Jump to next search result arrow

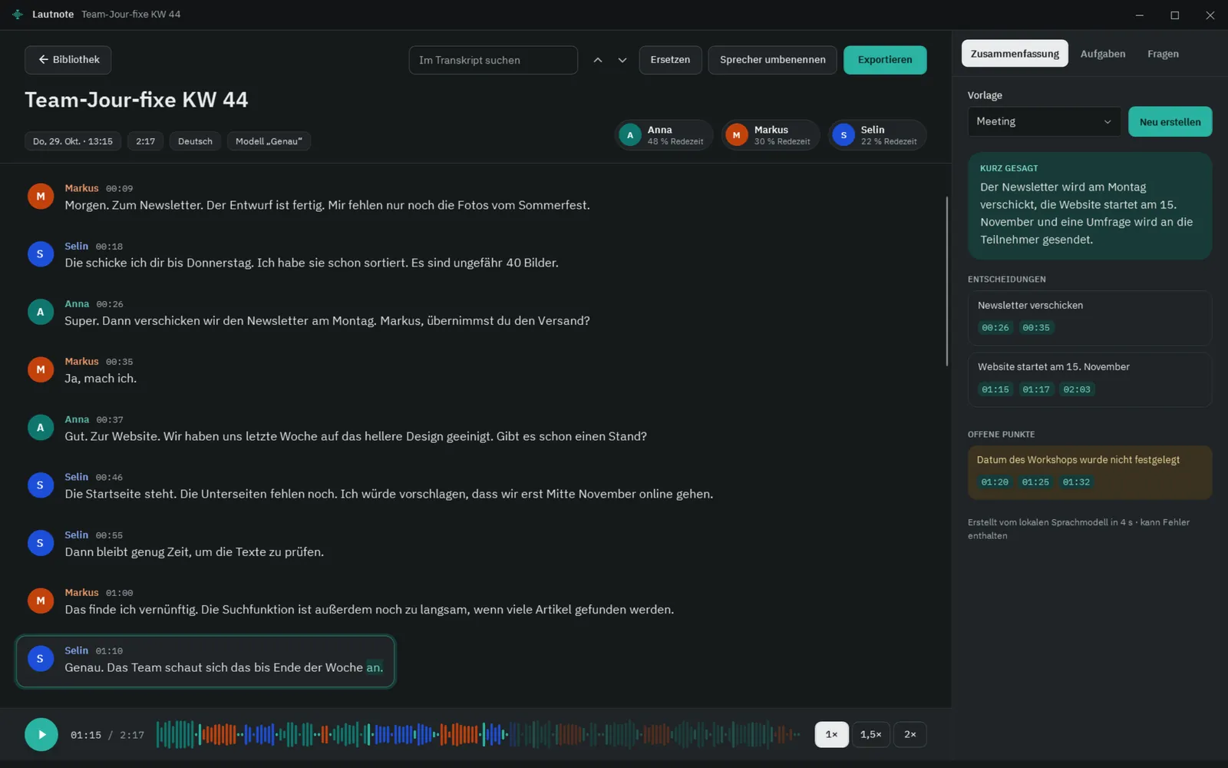click(x=622, y=60)
